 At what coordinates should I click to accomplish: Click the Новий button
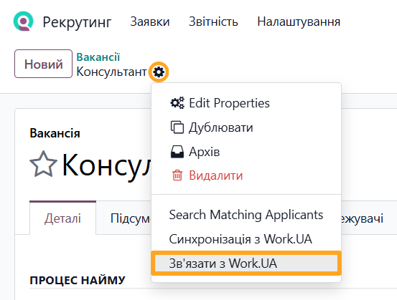pyautogui.click(x=43, y=64)
